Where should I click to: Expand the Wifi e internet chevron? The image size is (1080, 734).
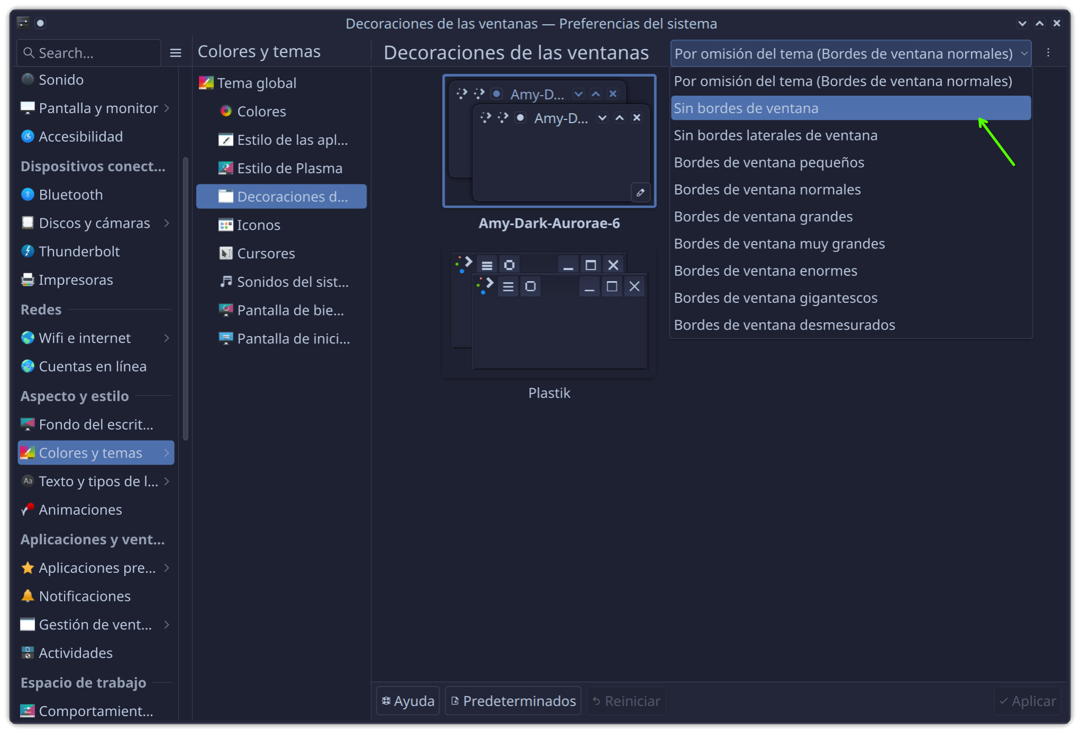tap(167, 338)
